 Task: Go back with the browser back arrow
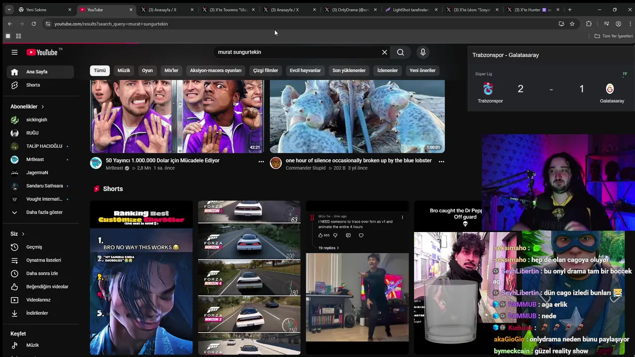tap(10, 24)
